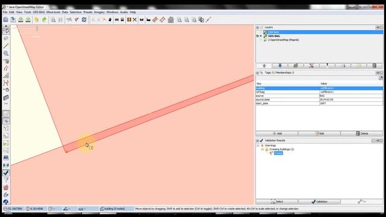Expand hidden left toolbar tools chevron
Screen dimensions: 386x217
[x=6, y=104]
